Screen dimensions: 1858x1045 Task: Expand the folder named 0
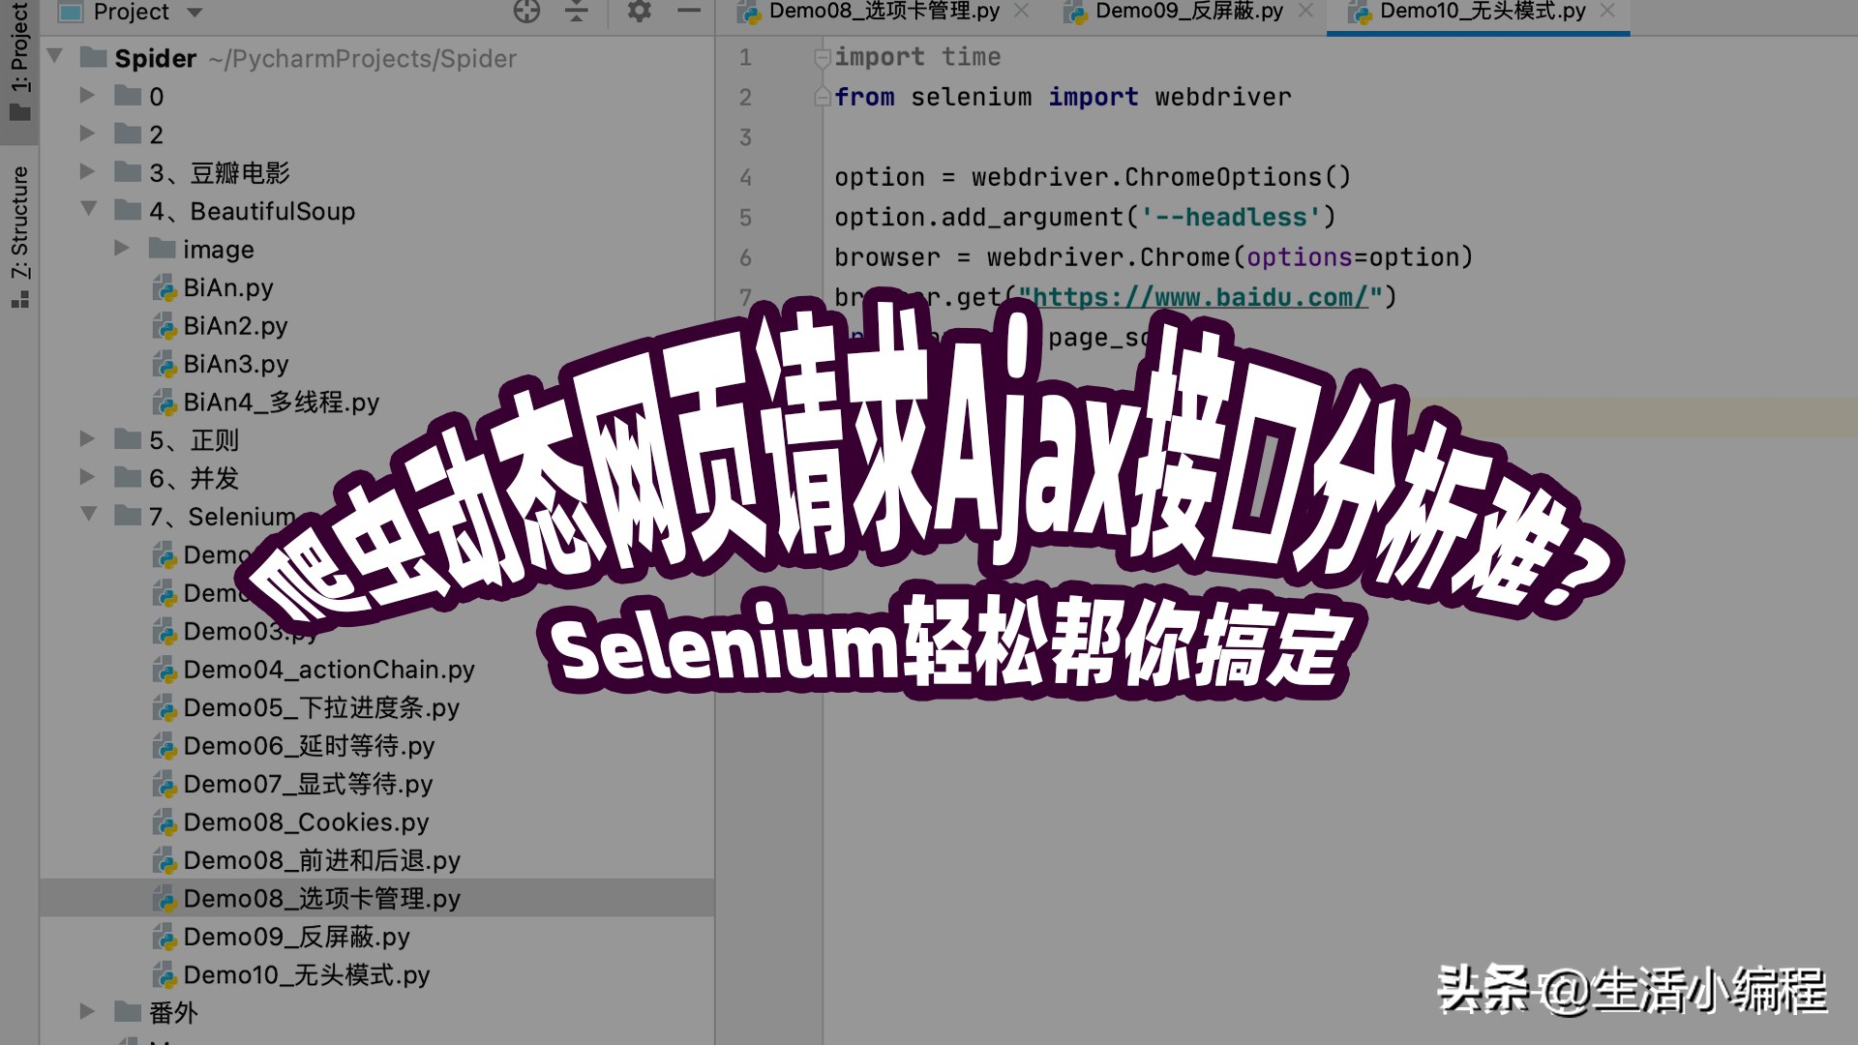pos(87,95)
